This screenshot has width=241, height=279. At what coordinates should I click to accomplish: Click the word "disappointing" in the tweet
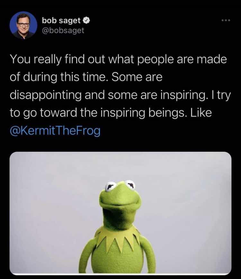[x=46, y=95]
